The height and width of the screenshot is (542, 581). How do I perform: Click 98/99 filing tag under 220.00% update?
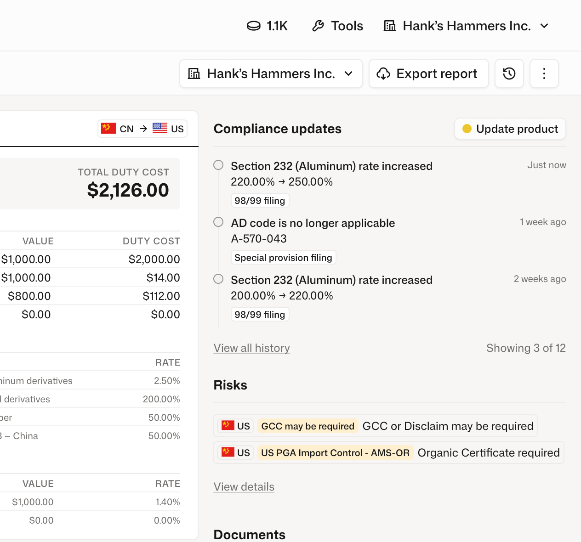(260, 315)
